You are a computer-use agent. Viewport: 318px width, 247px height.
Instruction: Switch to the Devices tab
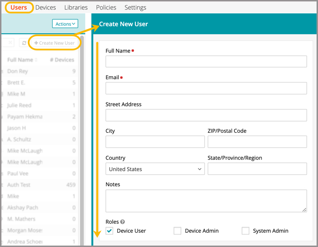(x=45, y=8)
